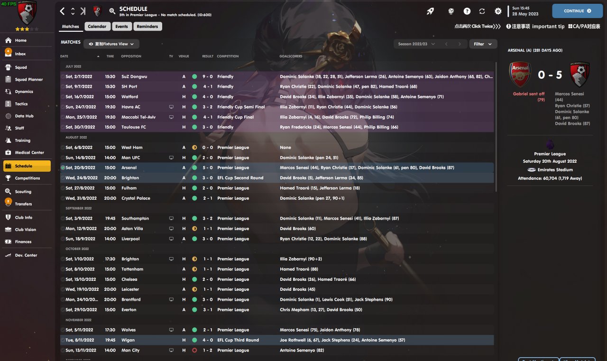Click the Events tab button
The height and width of the screenshot is (361, 607).
pyautogui.click(x=121, y=27)
